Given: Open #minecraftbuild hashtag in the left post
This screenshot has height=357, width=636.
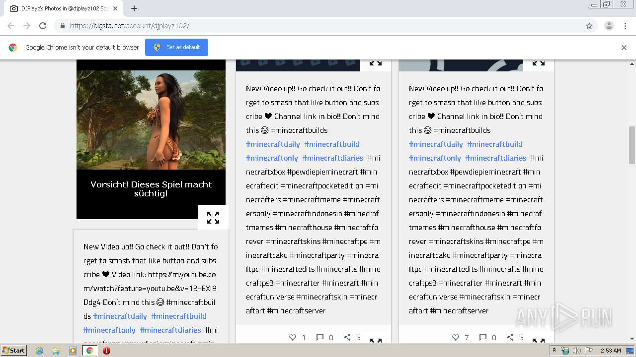Looking at the screenshot, I should point(179,316).
